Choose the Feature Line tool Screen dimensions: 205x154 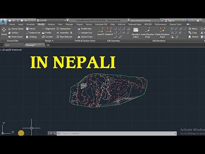click(x=33, y=33)
